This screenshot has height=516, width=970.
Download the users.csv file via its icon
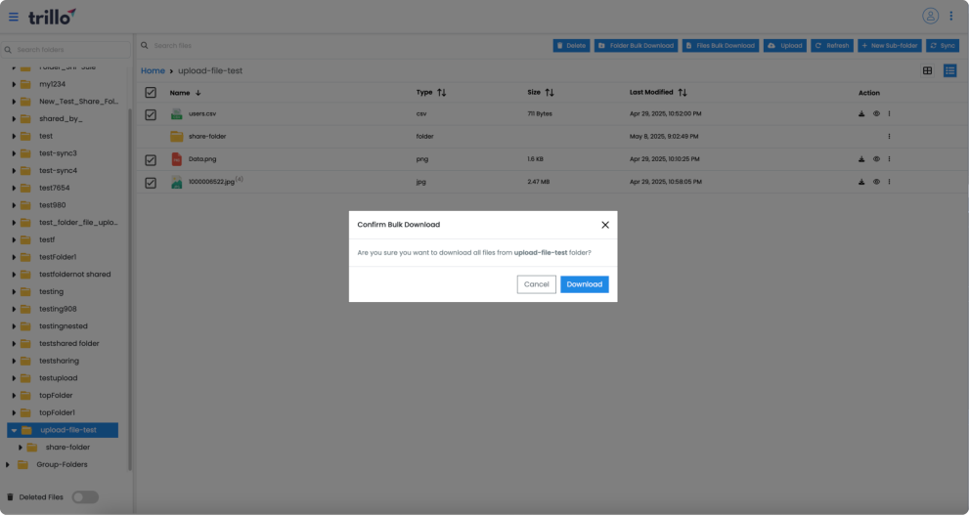(861, 113)
